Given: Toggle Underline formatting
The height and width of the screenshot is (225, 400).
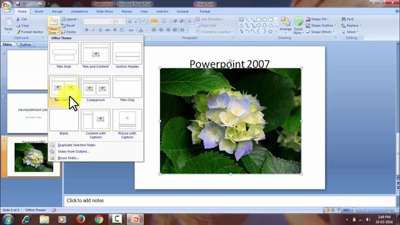Looking at the screenshot, I should [101, 30].
